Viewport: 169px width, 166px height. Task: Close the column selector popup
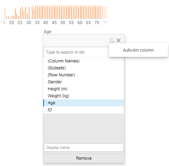click(x=119, y=40)
